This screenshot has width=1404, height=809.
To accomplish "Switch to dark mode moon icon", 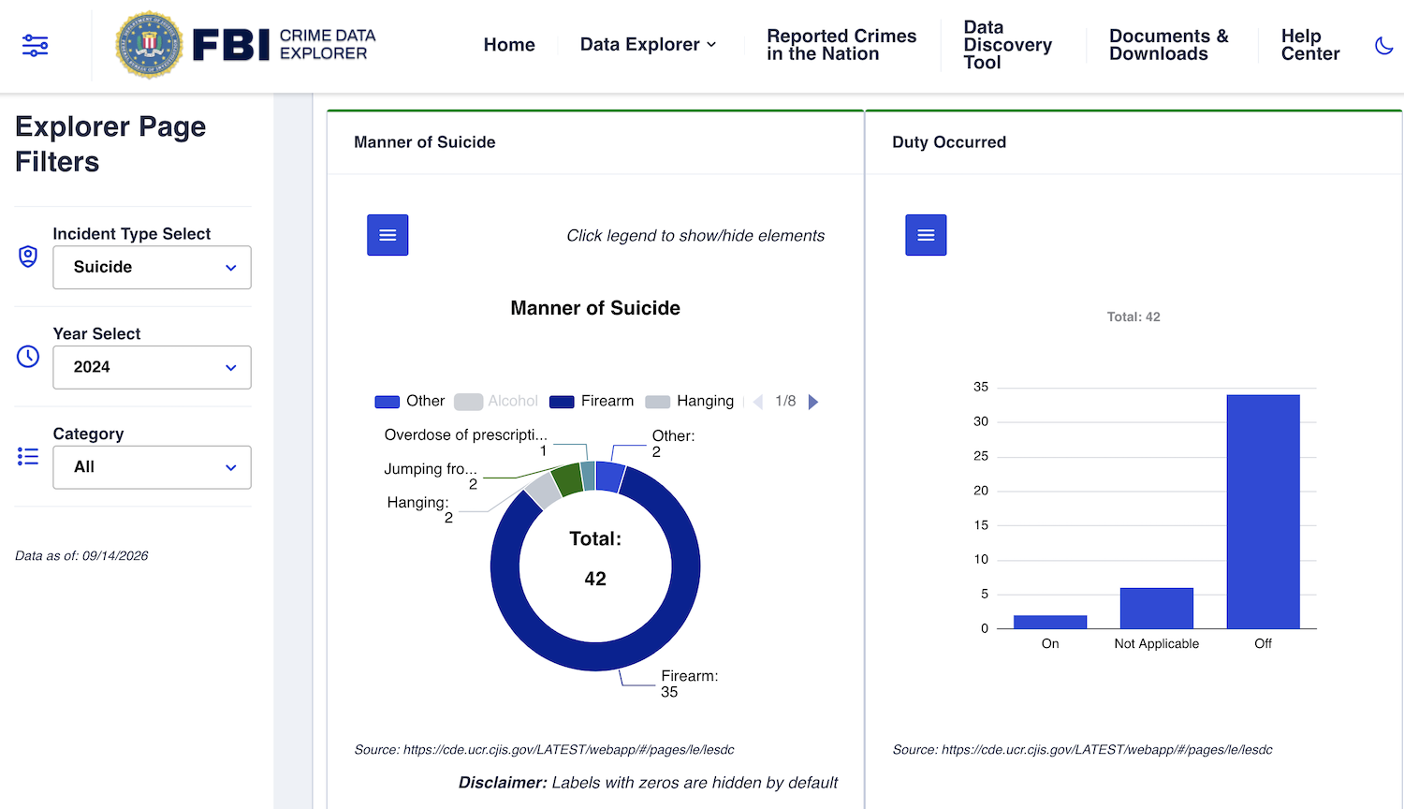I will [x=1383, y=45].
